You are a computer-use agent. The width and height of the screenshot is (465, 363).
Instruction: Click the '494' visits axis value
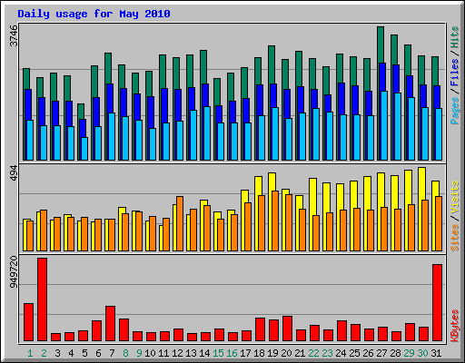click(x=14, y=173)
